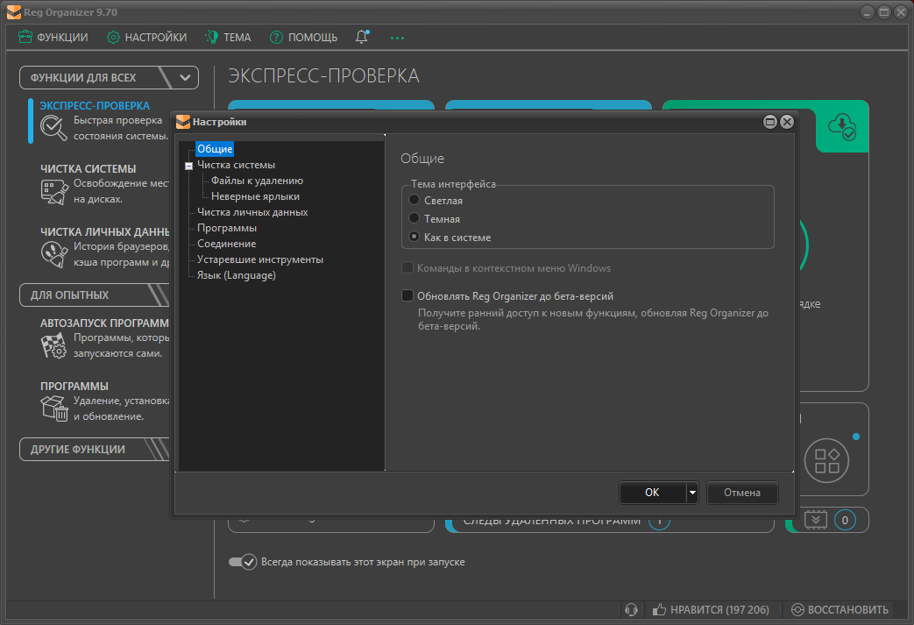Expand the ДЛЯ ОПЫТНЫХ section

(x=95, y=295)
